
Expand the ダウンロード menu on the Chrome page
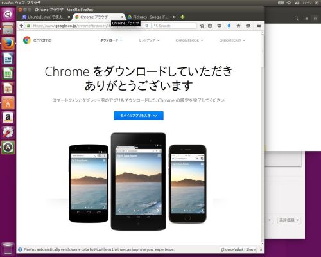(111, 40)
